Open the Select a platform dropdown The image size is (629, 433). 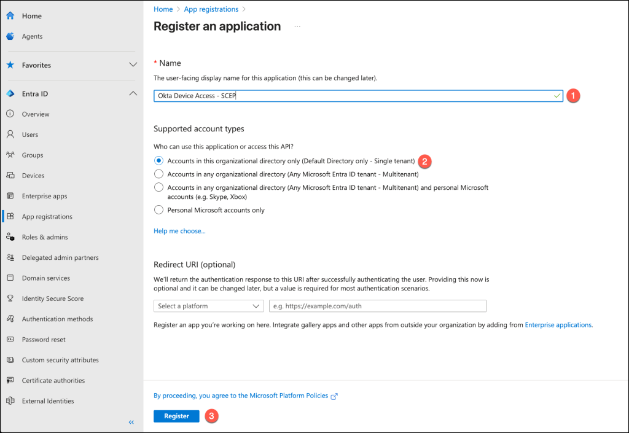(208, 306)
